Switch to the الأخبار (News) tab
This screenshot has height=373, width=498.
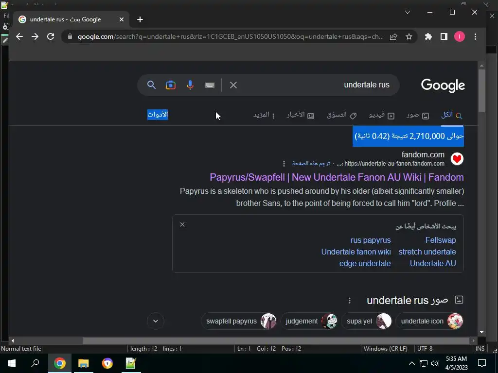click(x=301, y=115)
